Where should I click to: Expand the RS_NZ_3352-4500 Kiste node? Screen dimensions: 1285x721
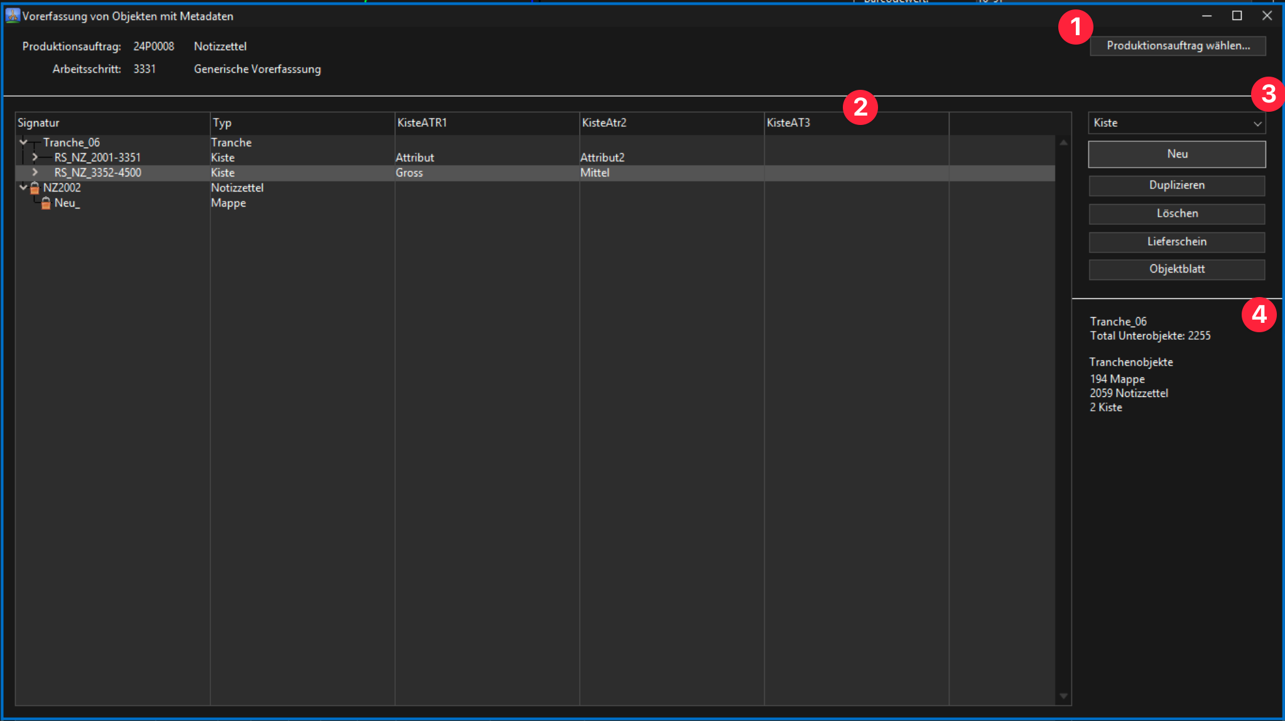tap(35, 173)
